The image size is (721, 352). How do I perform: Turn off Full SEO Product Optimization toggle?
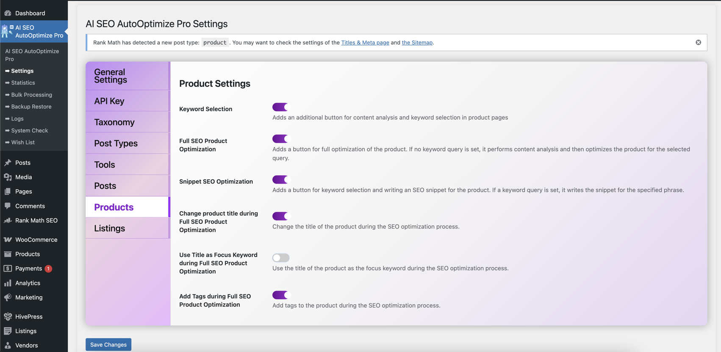click(280, 139)
